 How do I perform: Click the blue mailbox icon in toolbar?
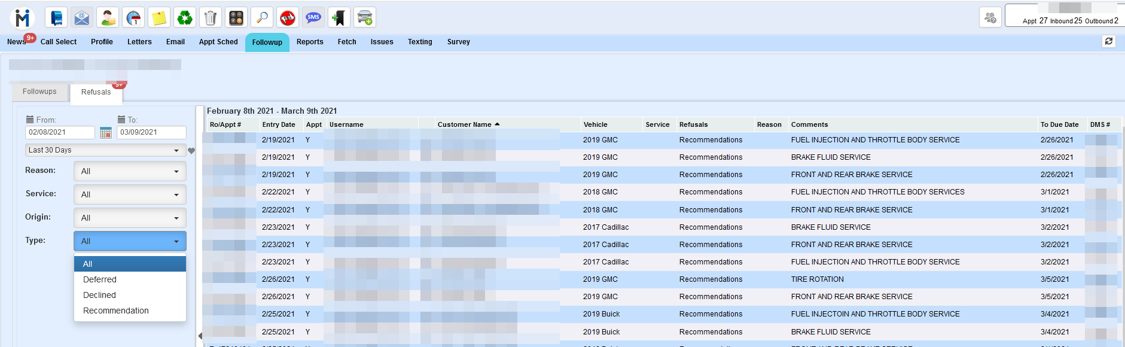[x=56, y=18]
